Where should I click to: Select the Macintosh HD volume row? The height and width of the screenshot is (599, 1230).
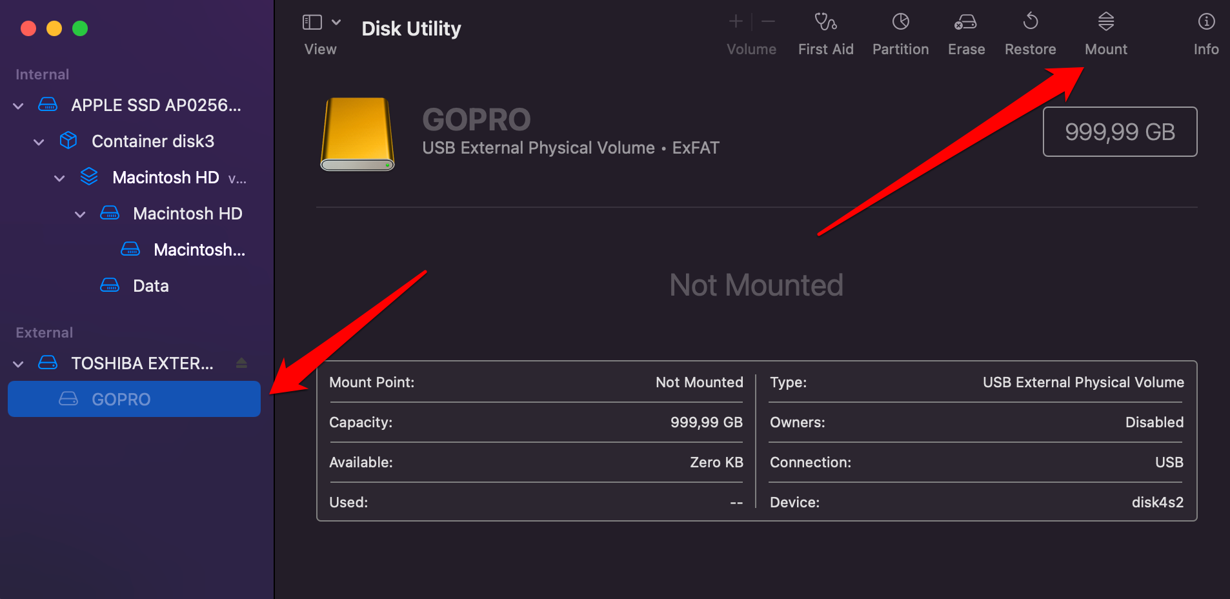tap(134, 214)
